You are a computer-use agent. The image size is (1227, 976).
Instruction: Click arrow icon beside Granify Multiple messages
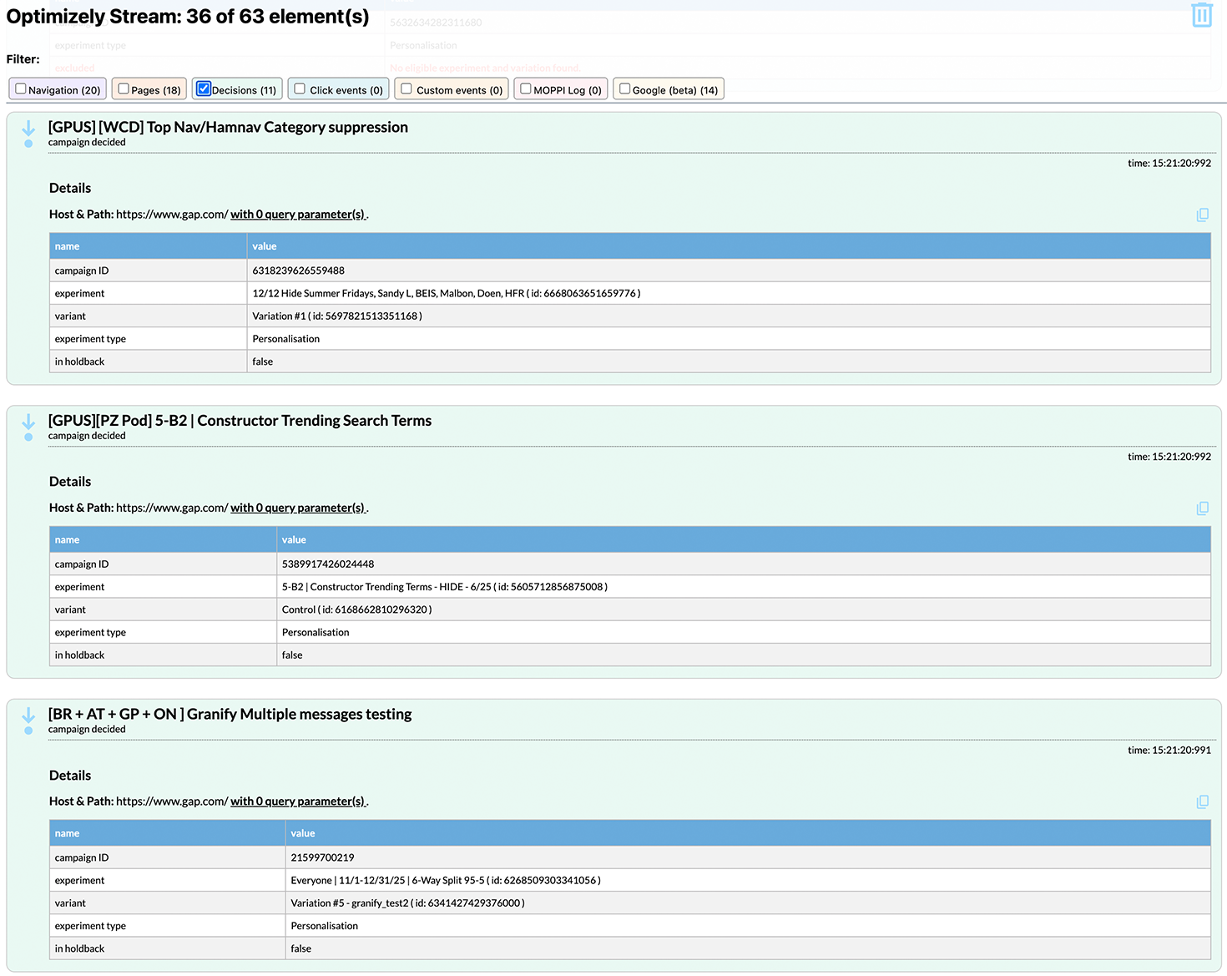28,719
